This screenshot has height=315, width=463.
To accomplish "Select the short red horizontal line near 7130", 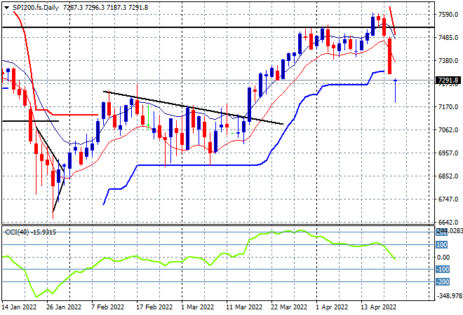I will 75,115.
